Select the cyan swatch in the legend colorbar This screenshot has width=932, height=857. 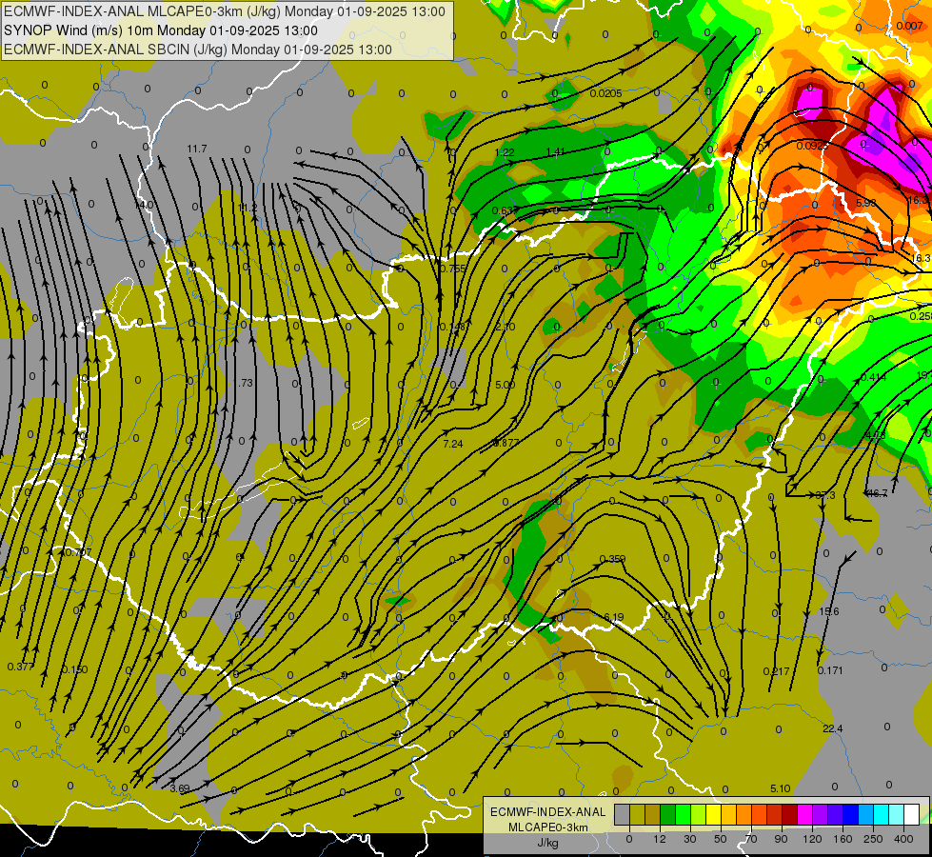(x=881, y=814)
